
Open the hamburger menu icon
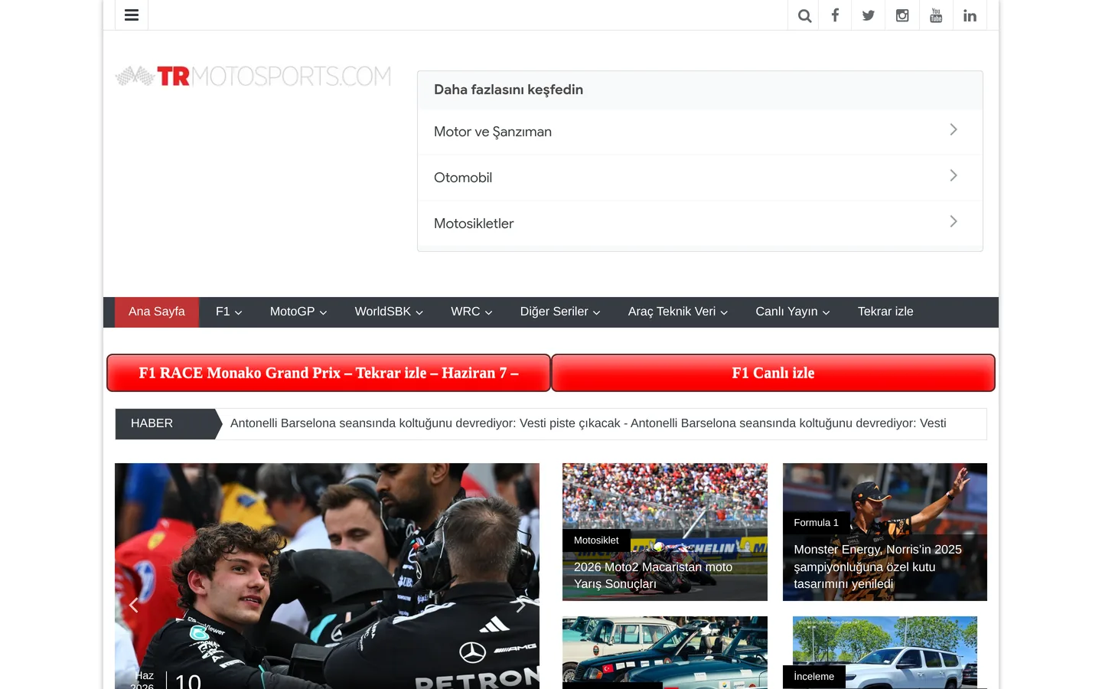(132, 15)
